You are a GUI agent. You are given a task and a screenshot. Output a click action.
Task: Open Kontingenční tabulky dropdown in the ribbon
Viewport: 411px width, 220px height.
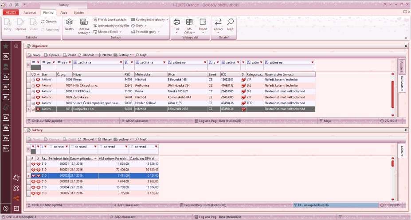click(x=150, y=19)
